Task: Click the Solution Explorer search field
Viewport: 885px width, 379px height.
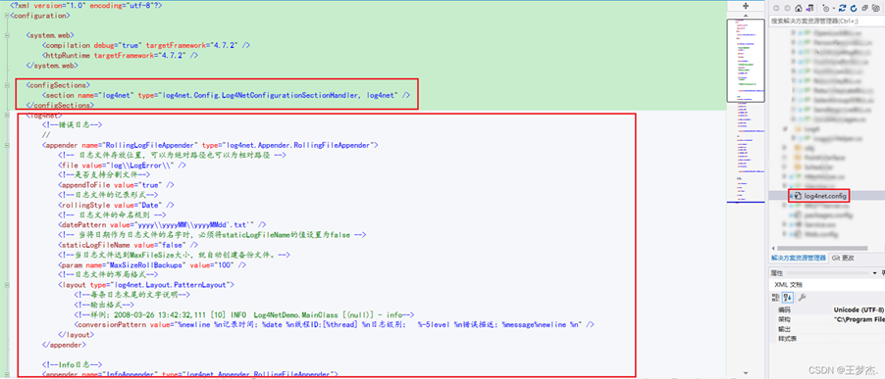Action: (826, 21)
